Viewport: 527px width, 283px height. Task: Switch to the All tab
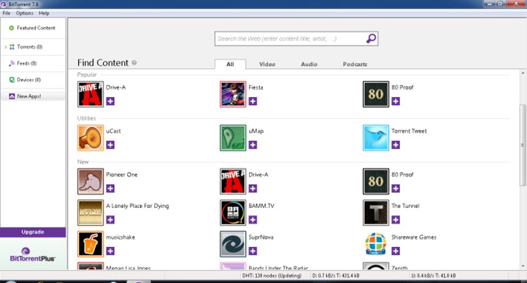pyautogui.click(x=230, y=64)
